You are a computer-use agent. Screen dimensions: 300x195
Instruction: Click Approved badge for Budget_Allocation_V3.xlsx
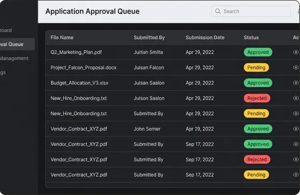click(x=258, y=82)
